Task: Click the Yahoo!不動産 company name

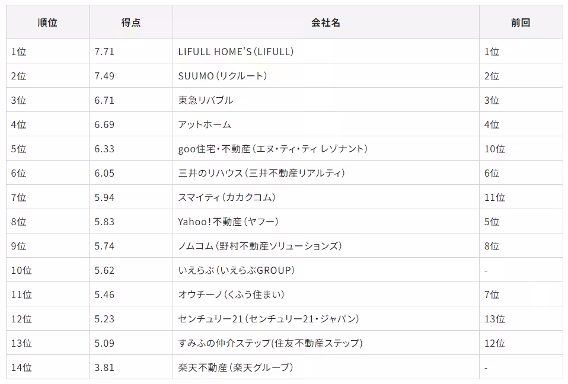Action: point(228,222)
